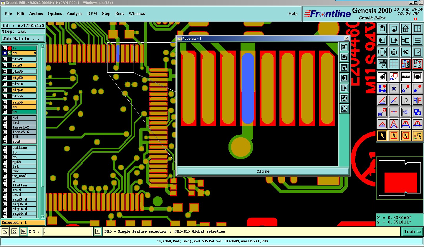
Task: Select the net selection tool icon
Action: [418, 135]
